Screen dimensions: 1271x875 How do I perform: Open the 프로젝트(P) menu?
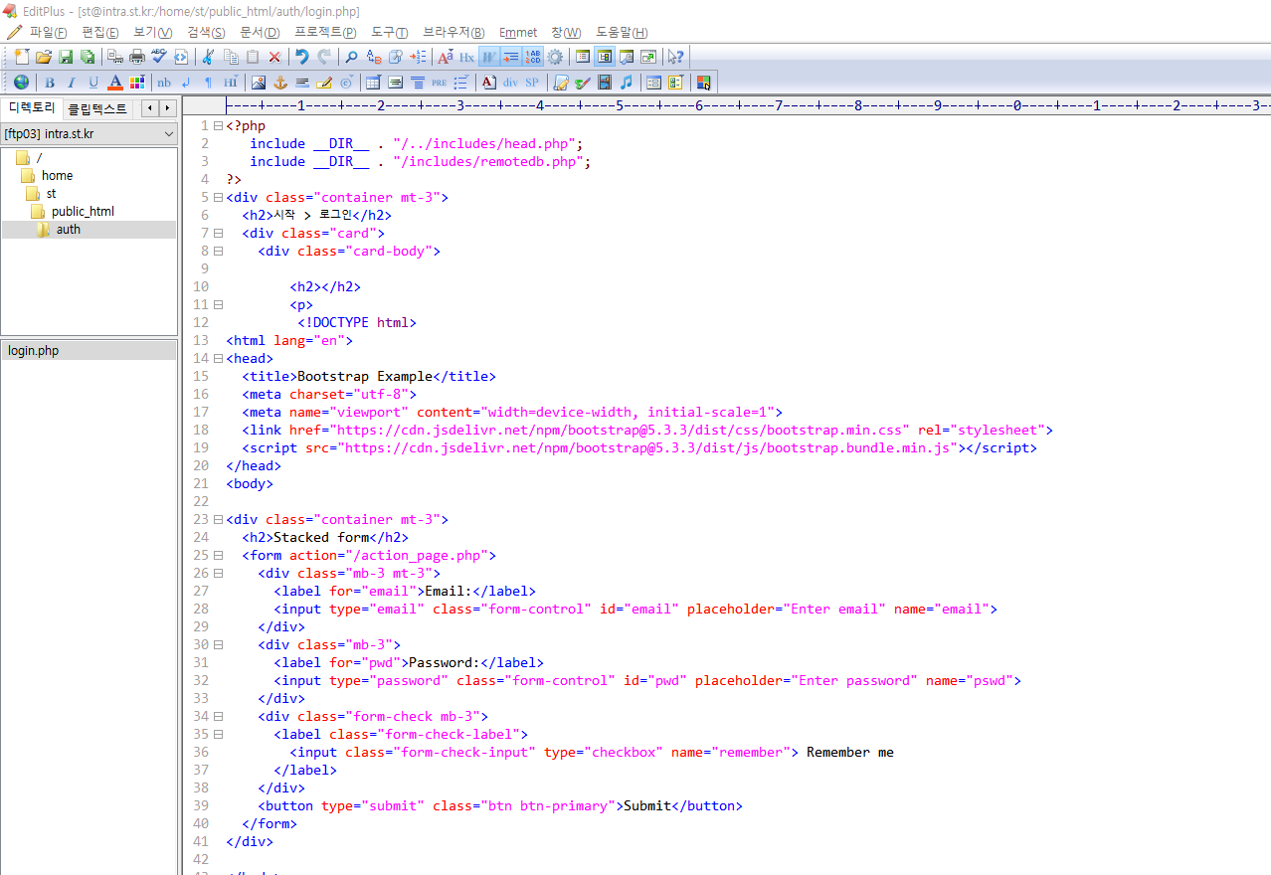click(x=325, y=33)
